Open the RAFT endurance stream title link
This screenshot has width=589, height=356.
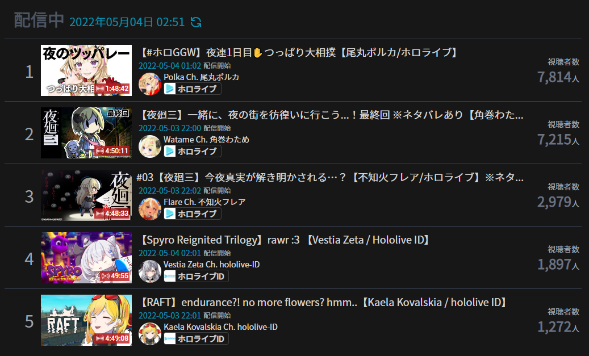[x=324, y=302]
